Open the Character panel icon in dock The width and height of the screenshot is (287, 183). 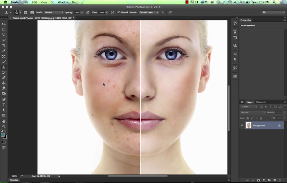click(235, 54)
